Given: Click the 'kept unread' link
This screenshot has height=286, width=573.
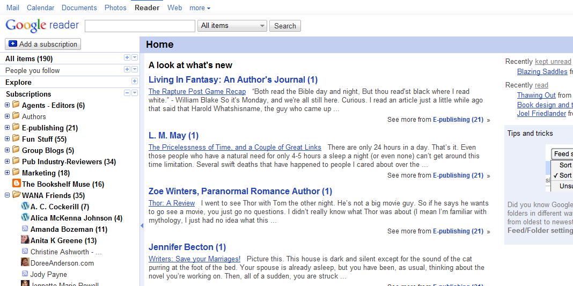Looking at the screenshot, I should (553, 62).
